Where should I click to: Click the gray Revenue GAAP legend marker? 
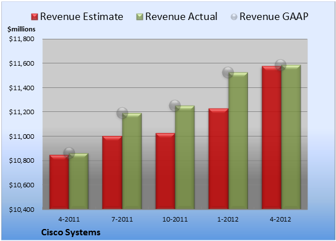[x=234, y=17]
